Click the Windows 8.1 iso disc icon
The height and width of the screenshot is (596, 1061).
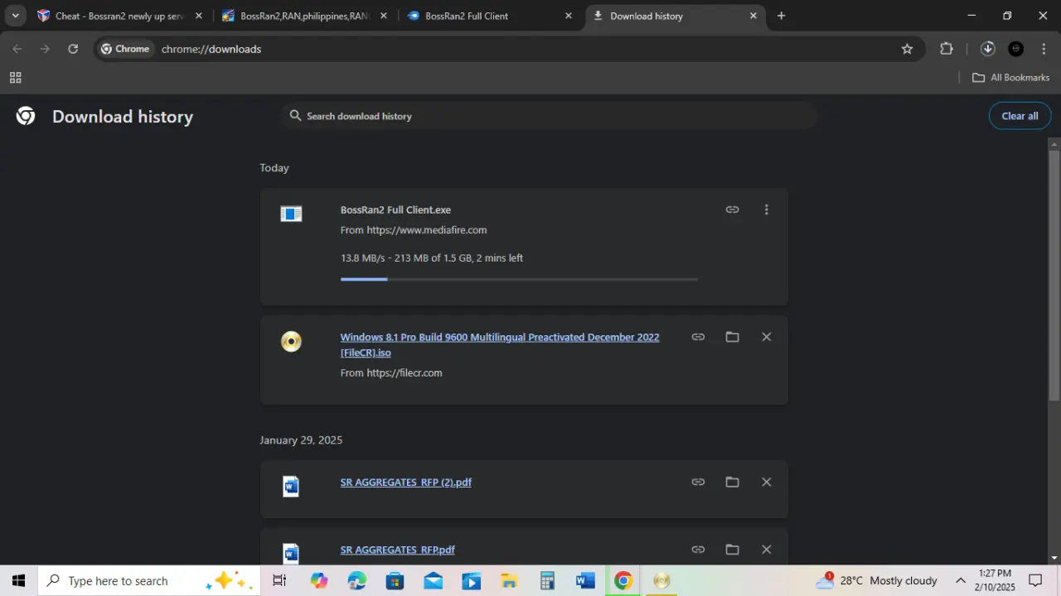[291, 341]
